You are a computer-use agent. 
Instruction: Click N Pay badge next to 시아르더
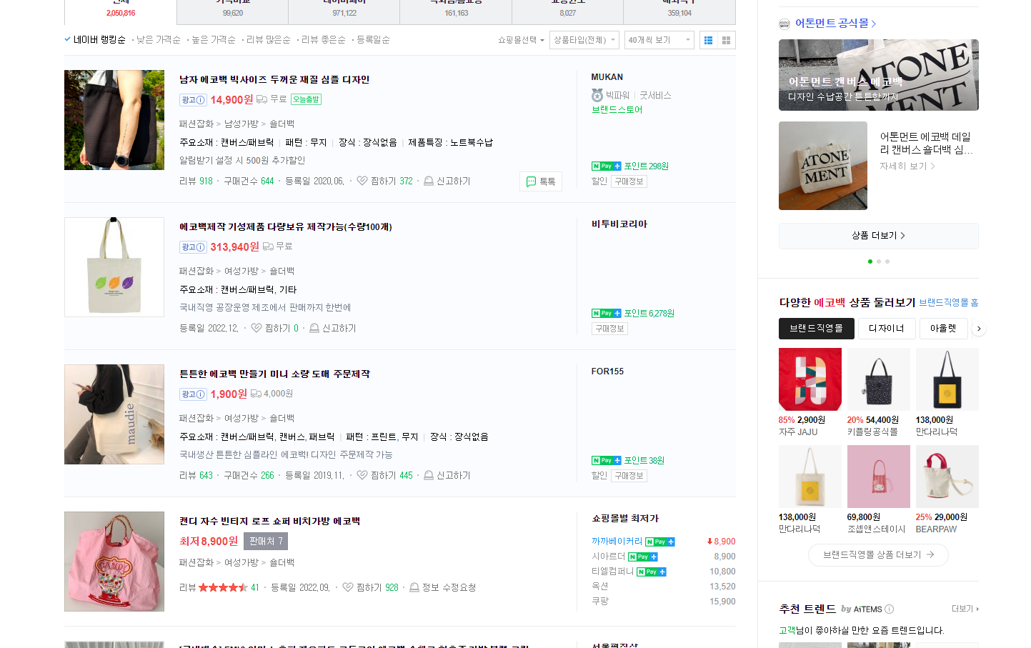coord(643,557)
